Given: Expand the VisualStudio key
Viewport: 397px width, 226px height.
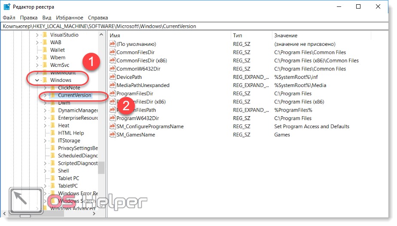Looking at the screenshot, I should tap(37, 35).
